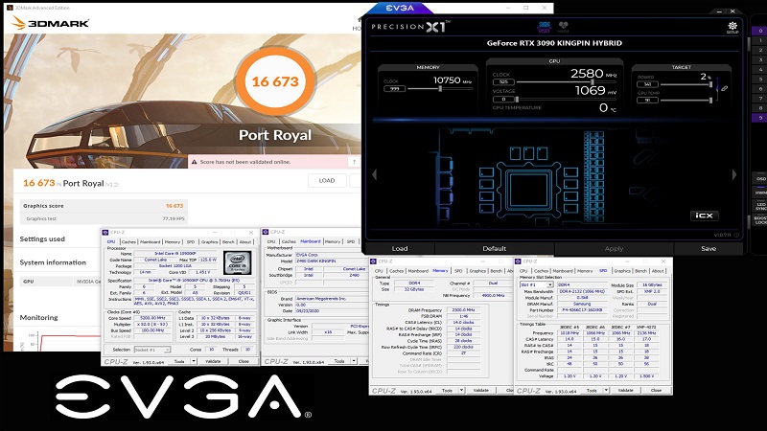Toggle the LED SYNC side button
Screen dimensions: 767x431
pyautogui.click(x=760, y=207)
